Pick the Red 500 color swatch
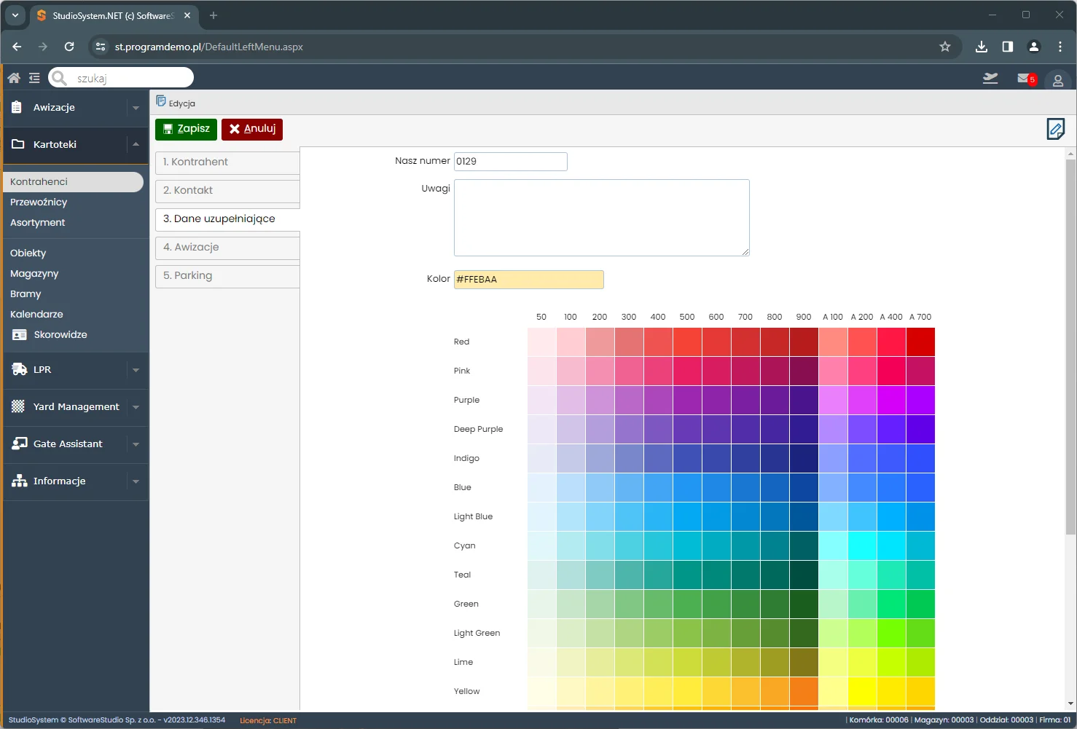This screenshot has height=729, width=1077. point(687,342)
